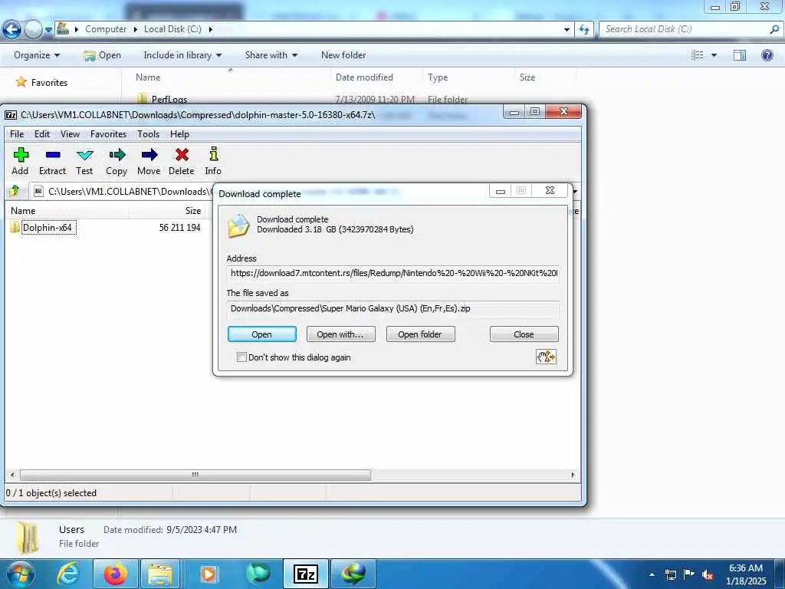The height and width of the screenshot is (589, 785).
Task: Click Open button in Download complete dialog
Action: (262, 334)
